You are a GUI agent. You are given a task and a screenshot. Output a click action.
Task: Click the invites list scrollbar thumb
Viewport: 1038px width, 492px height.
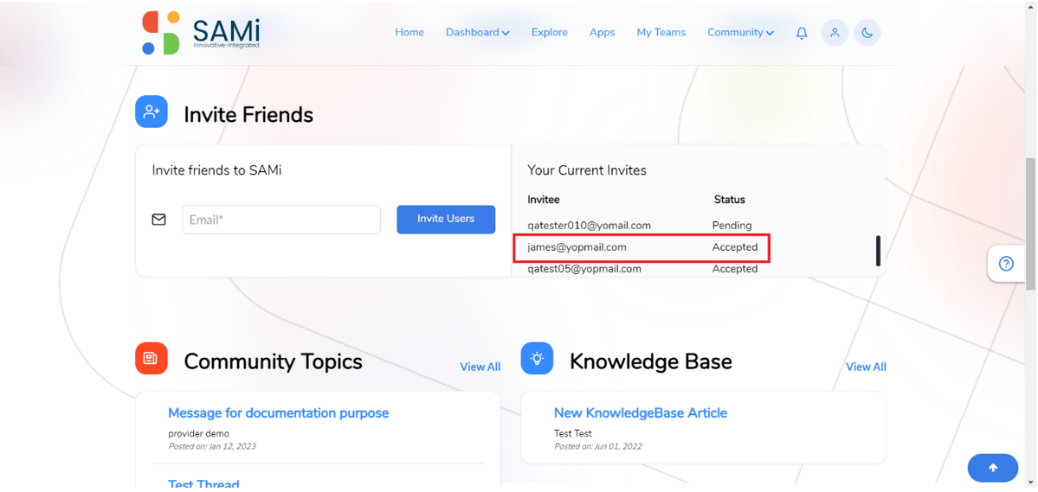879,251
